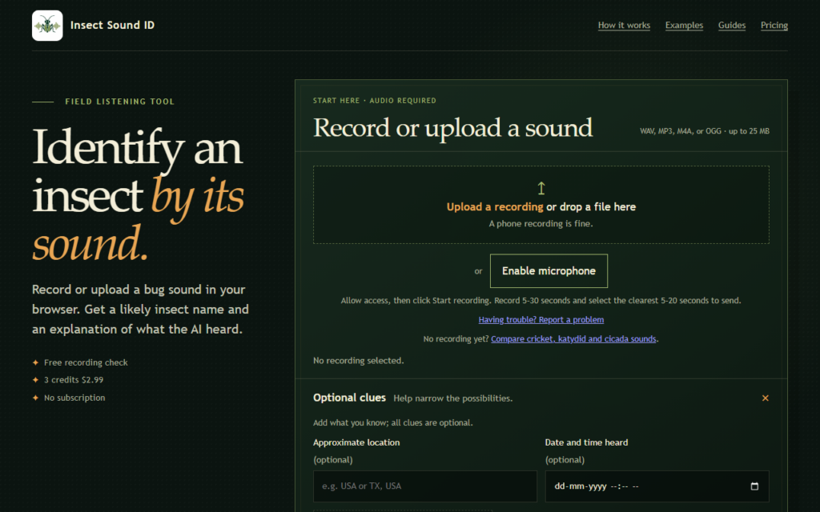Click the 'FIELD LISTENING TOOL' label

coord(120,102)
